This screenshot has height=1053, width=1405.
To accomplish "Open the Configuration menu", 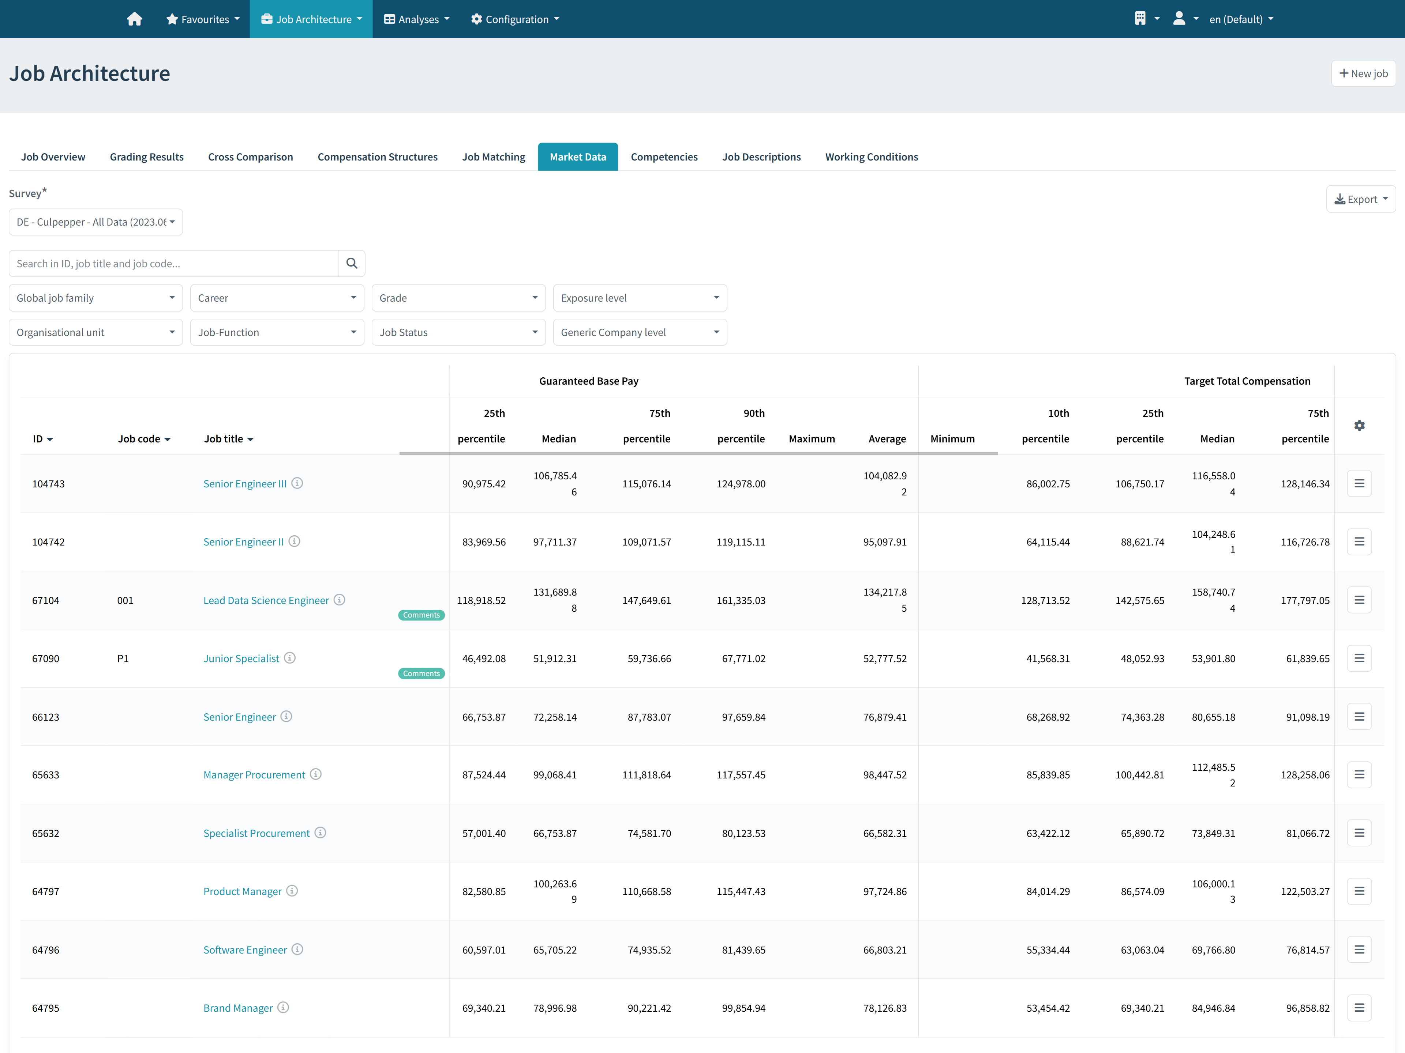I will pos(515,19).
